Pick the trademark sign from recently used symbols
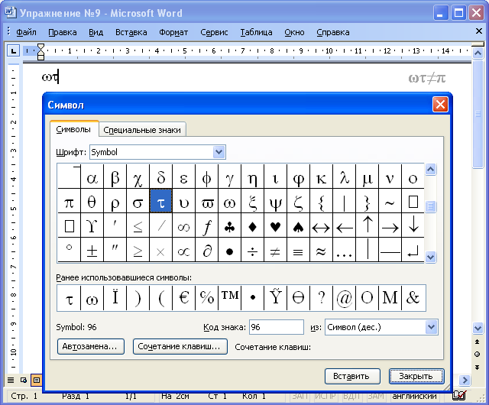 (230, 298)
